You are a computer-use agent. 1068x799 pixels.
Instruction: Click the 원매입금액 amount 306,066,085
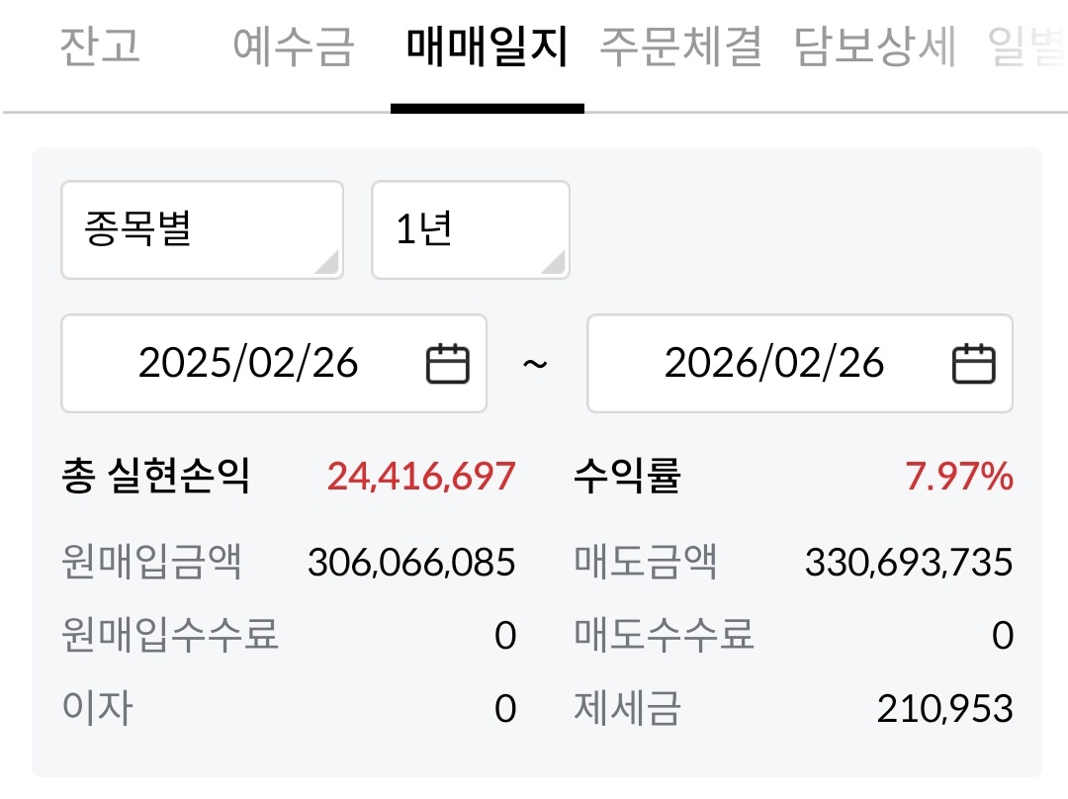(x=411, y=563)
